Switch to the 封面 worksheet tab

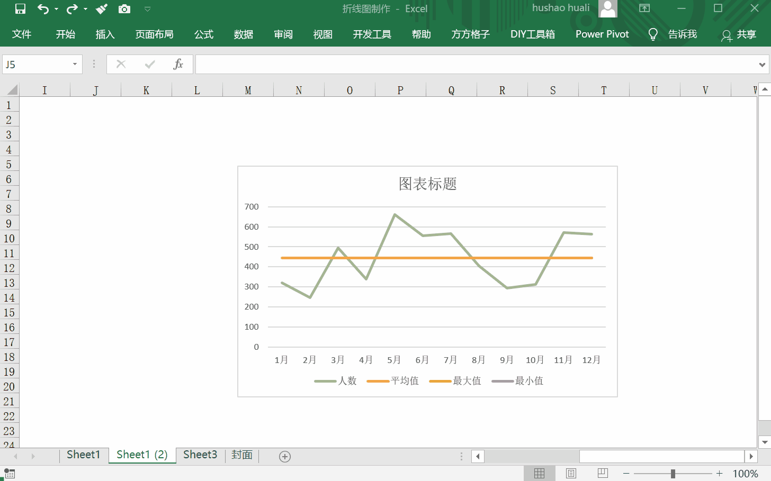pos(242,455)
